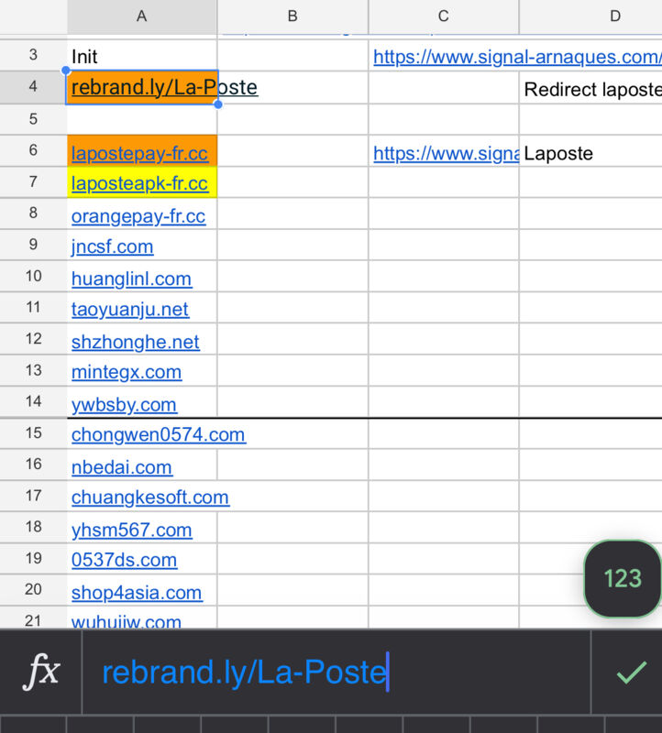Open the chuangkesoft.com link
This screenshot has height=733, width=662.
[x=150, y=498]
